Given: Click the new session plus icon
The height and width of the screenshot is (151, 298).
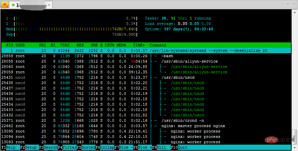Looking at the screenshot, I should click(x=5, y=5).
